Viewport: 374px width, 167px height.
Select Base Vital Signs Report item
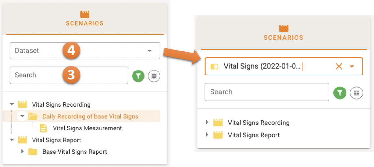coord(75,152)
